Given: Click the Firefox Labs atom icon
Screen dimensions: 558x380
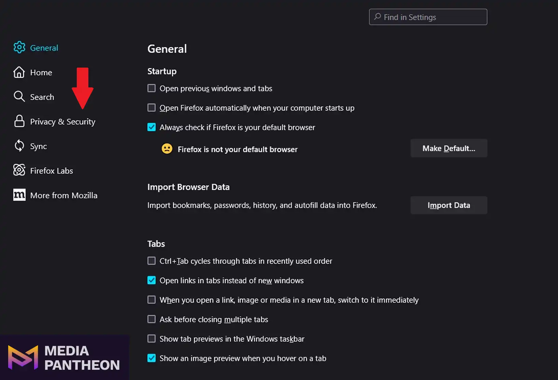Looking at the screenshot, I should coord(19,170).
